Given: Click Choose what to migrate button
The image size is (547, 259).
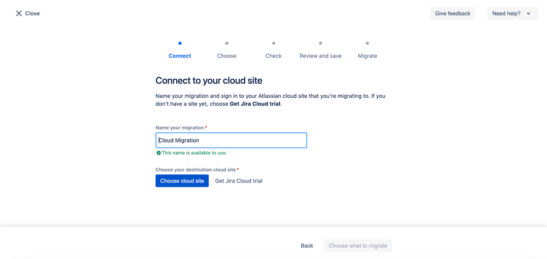Looking at the screenshot, I should pos(358,245).
